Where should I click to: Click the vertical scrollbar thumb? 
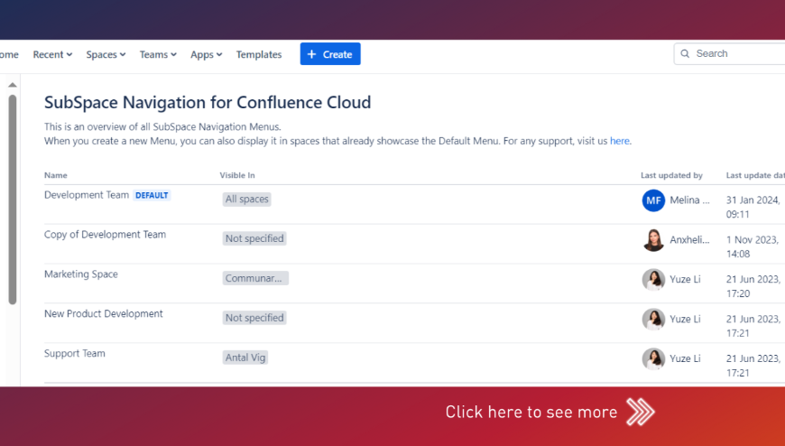coord(13,199)
